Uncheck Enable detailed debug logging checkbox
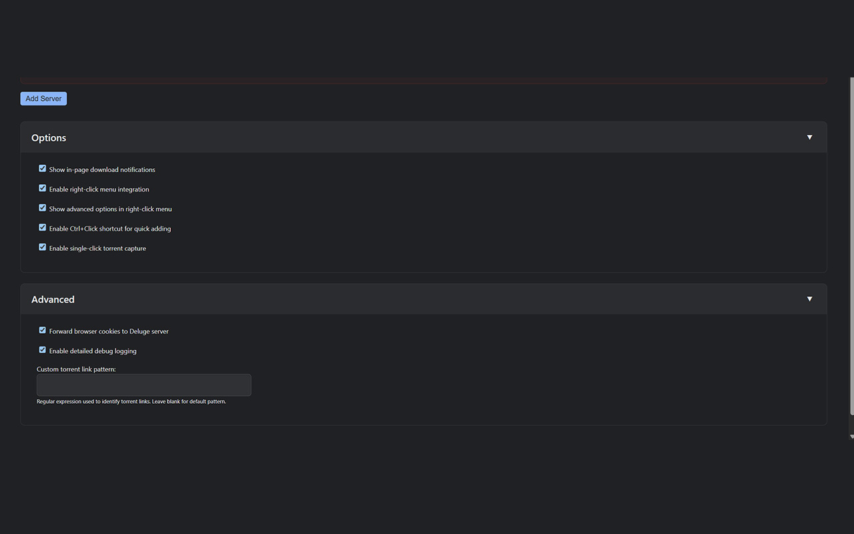Screen dimensions: 854x534 43,350
